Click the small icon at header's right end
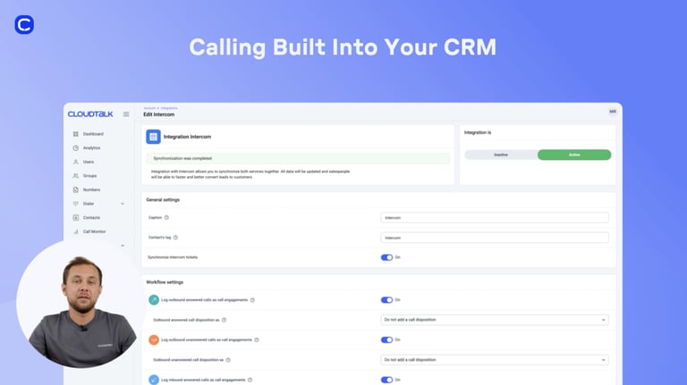Screen dimensions: 687x385 [613, 112]
